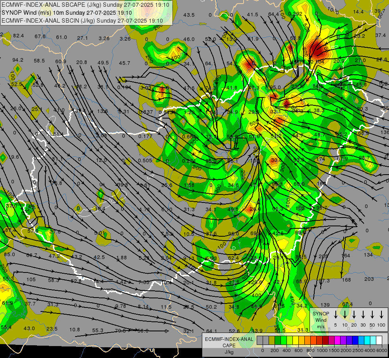This screenshot has height=358, width=389.
Task: Click the 139 value on the map
Action: (x=325, y=305)
